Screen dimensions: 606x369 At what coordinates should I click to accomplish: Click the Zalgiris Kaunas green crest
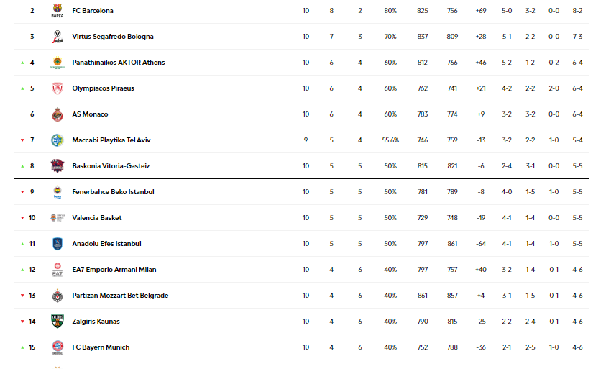58,322
